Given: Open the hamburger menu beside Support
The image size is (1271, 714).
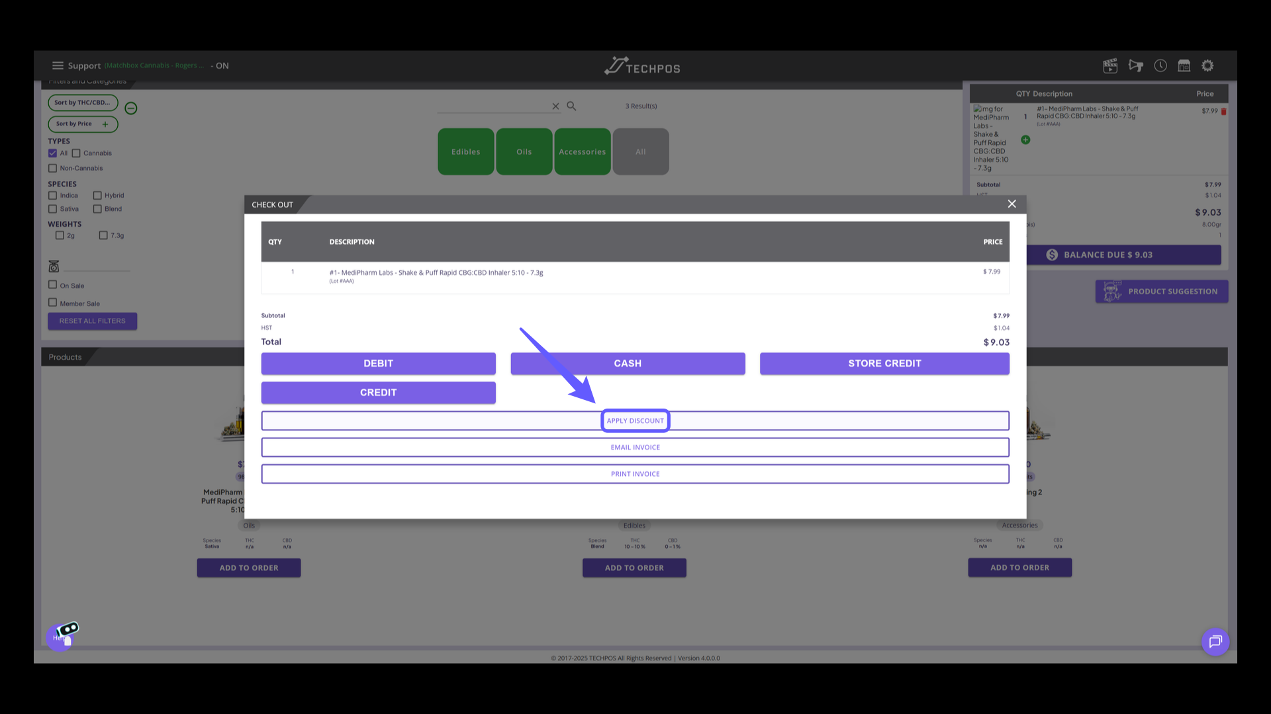Looking at the screenshot, I should [x=58, y=65].
